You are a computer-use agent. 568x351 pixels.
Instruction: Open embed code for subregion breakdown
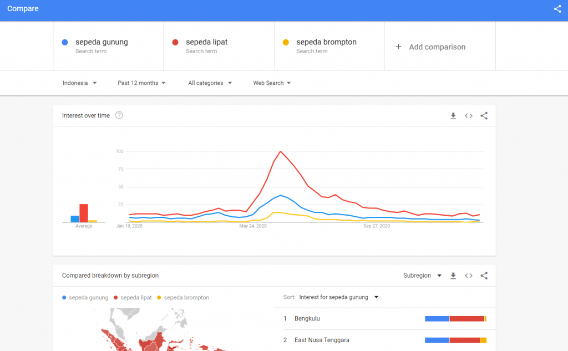coord(469,276)
